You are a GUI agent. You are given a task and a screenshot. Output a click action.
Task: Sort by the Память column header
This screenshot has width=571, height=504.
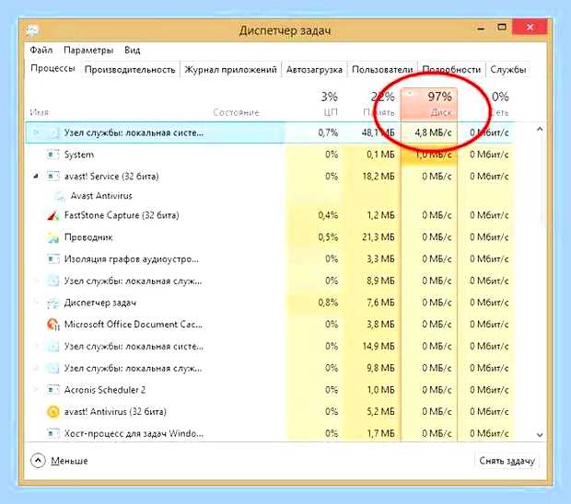pos(372,103)
